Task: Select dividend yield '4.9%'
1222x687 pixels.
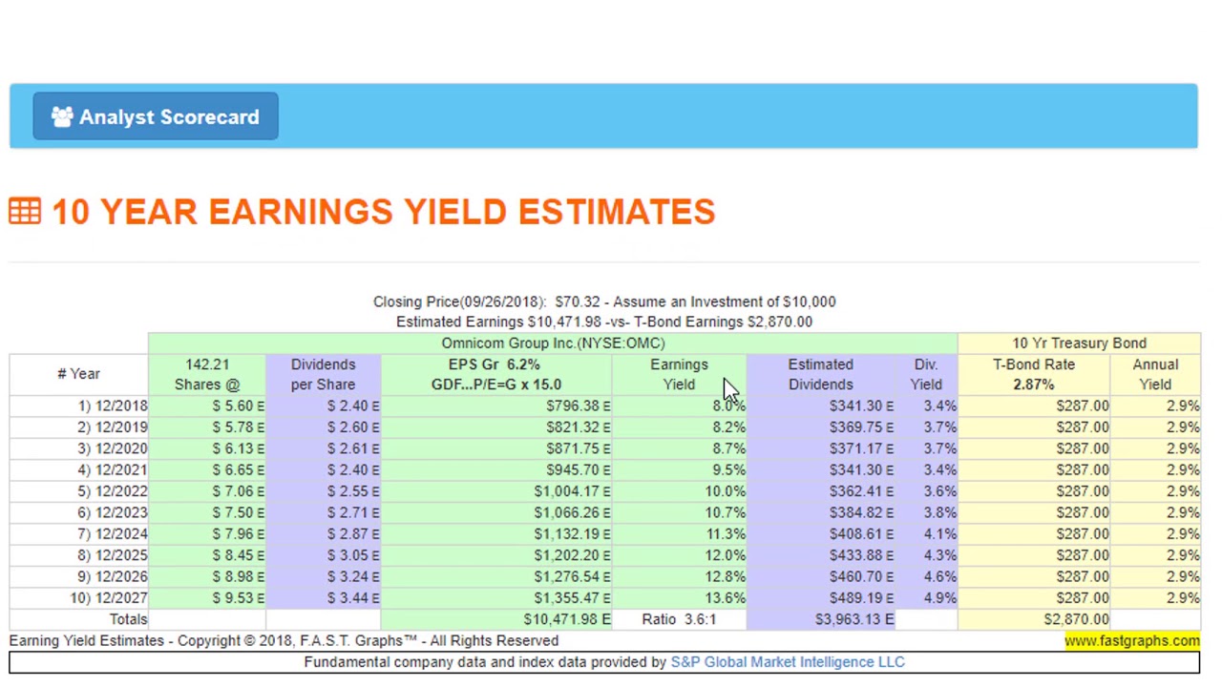Action: tap(939, 597)
